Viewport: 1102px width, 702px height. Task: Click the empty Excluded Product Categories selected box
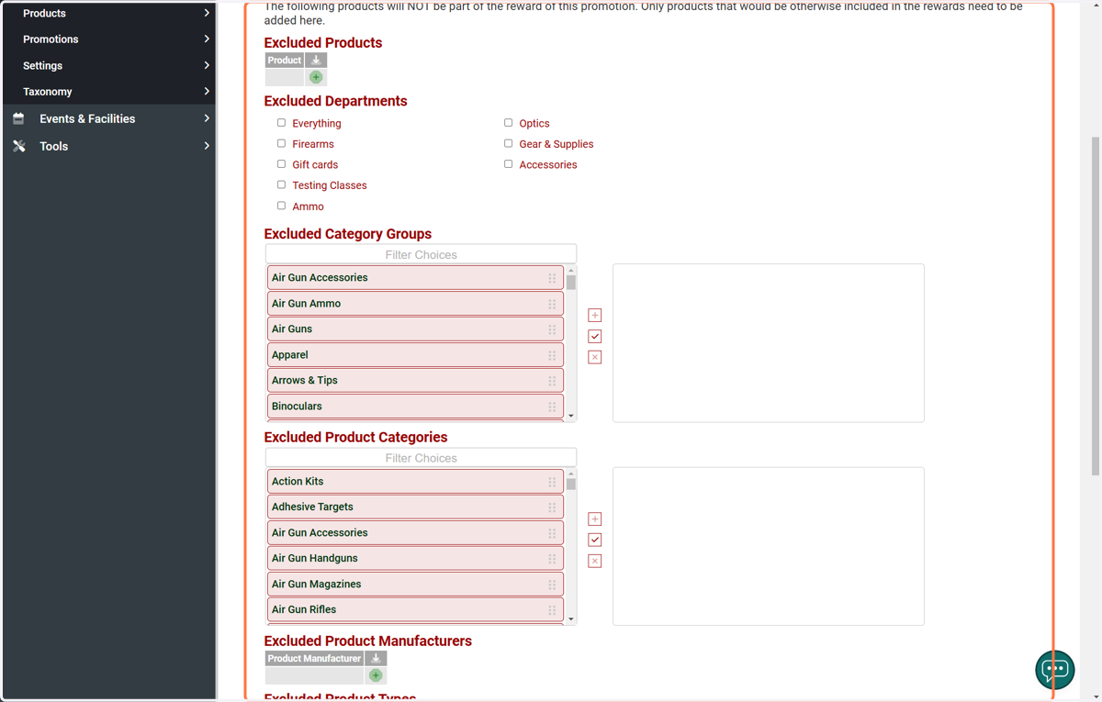(x=769, y=547)
